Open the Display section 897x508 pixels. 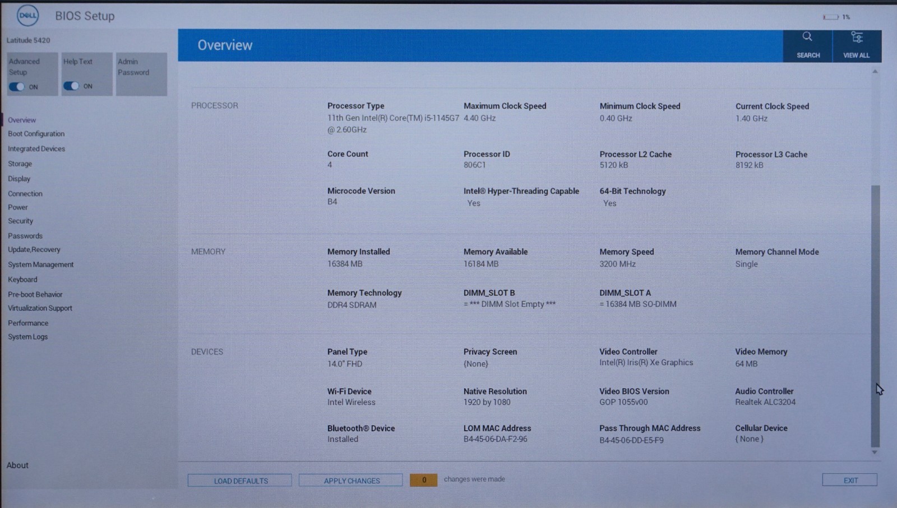coord(19,179)
